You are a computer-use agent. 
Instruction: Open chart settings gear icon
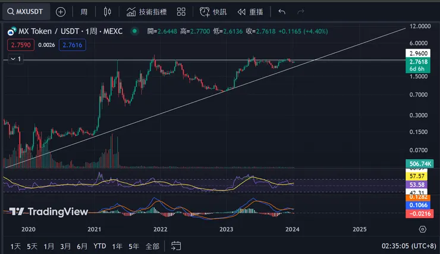(x=422, y=229)
